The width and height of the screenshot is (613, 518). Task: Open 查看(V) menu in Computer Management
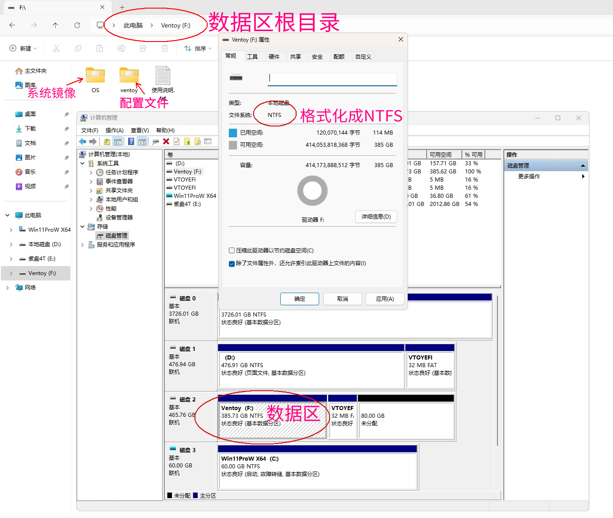coord(140,131)
